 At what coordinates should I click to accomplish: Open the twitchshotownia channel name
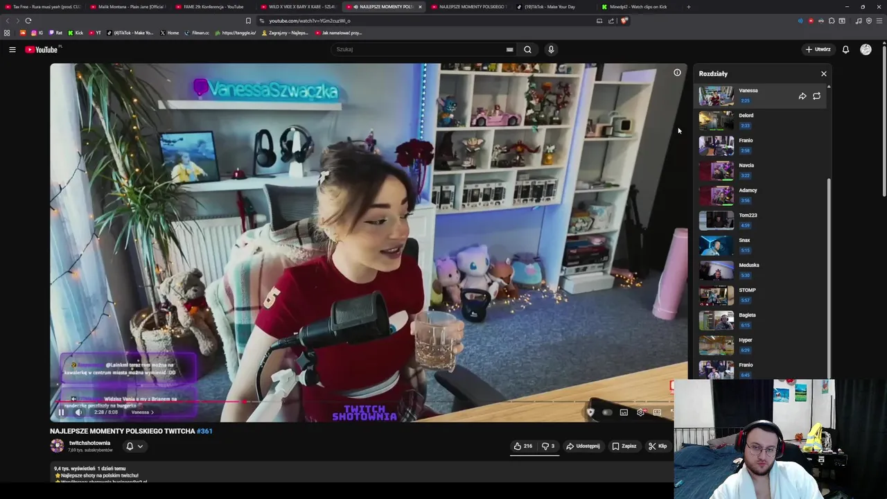point(89,443)
